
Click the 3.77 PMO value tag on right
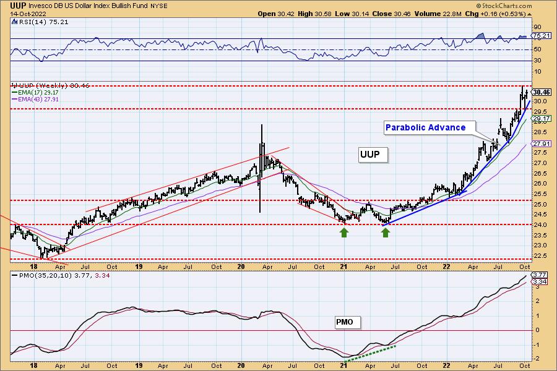pyautogui.click(x=540, y=275)
